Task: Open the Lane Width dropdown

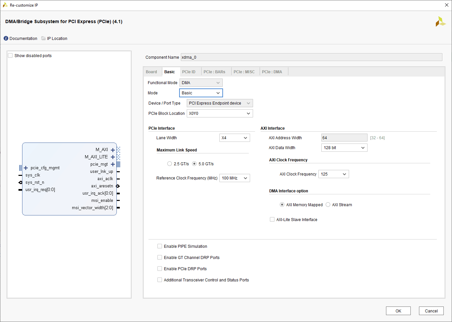Action: pyautogui.click(x=235, y=138)
